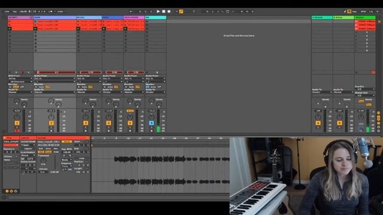Click the clip Transpose knob
The width and height of the screenshot is (383, 215).
tap(43, 161)
